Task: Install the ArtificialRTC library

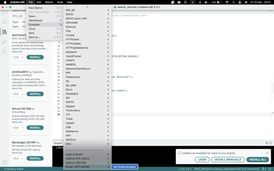Action: coord(35,94)
